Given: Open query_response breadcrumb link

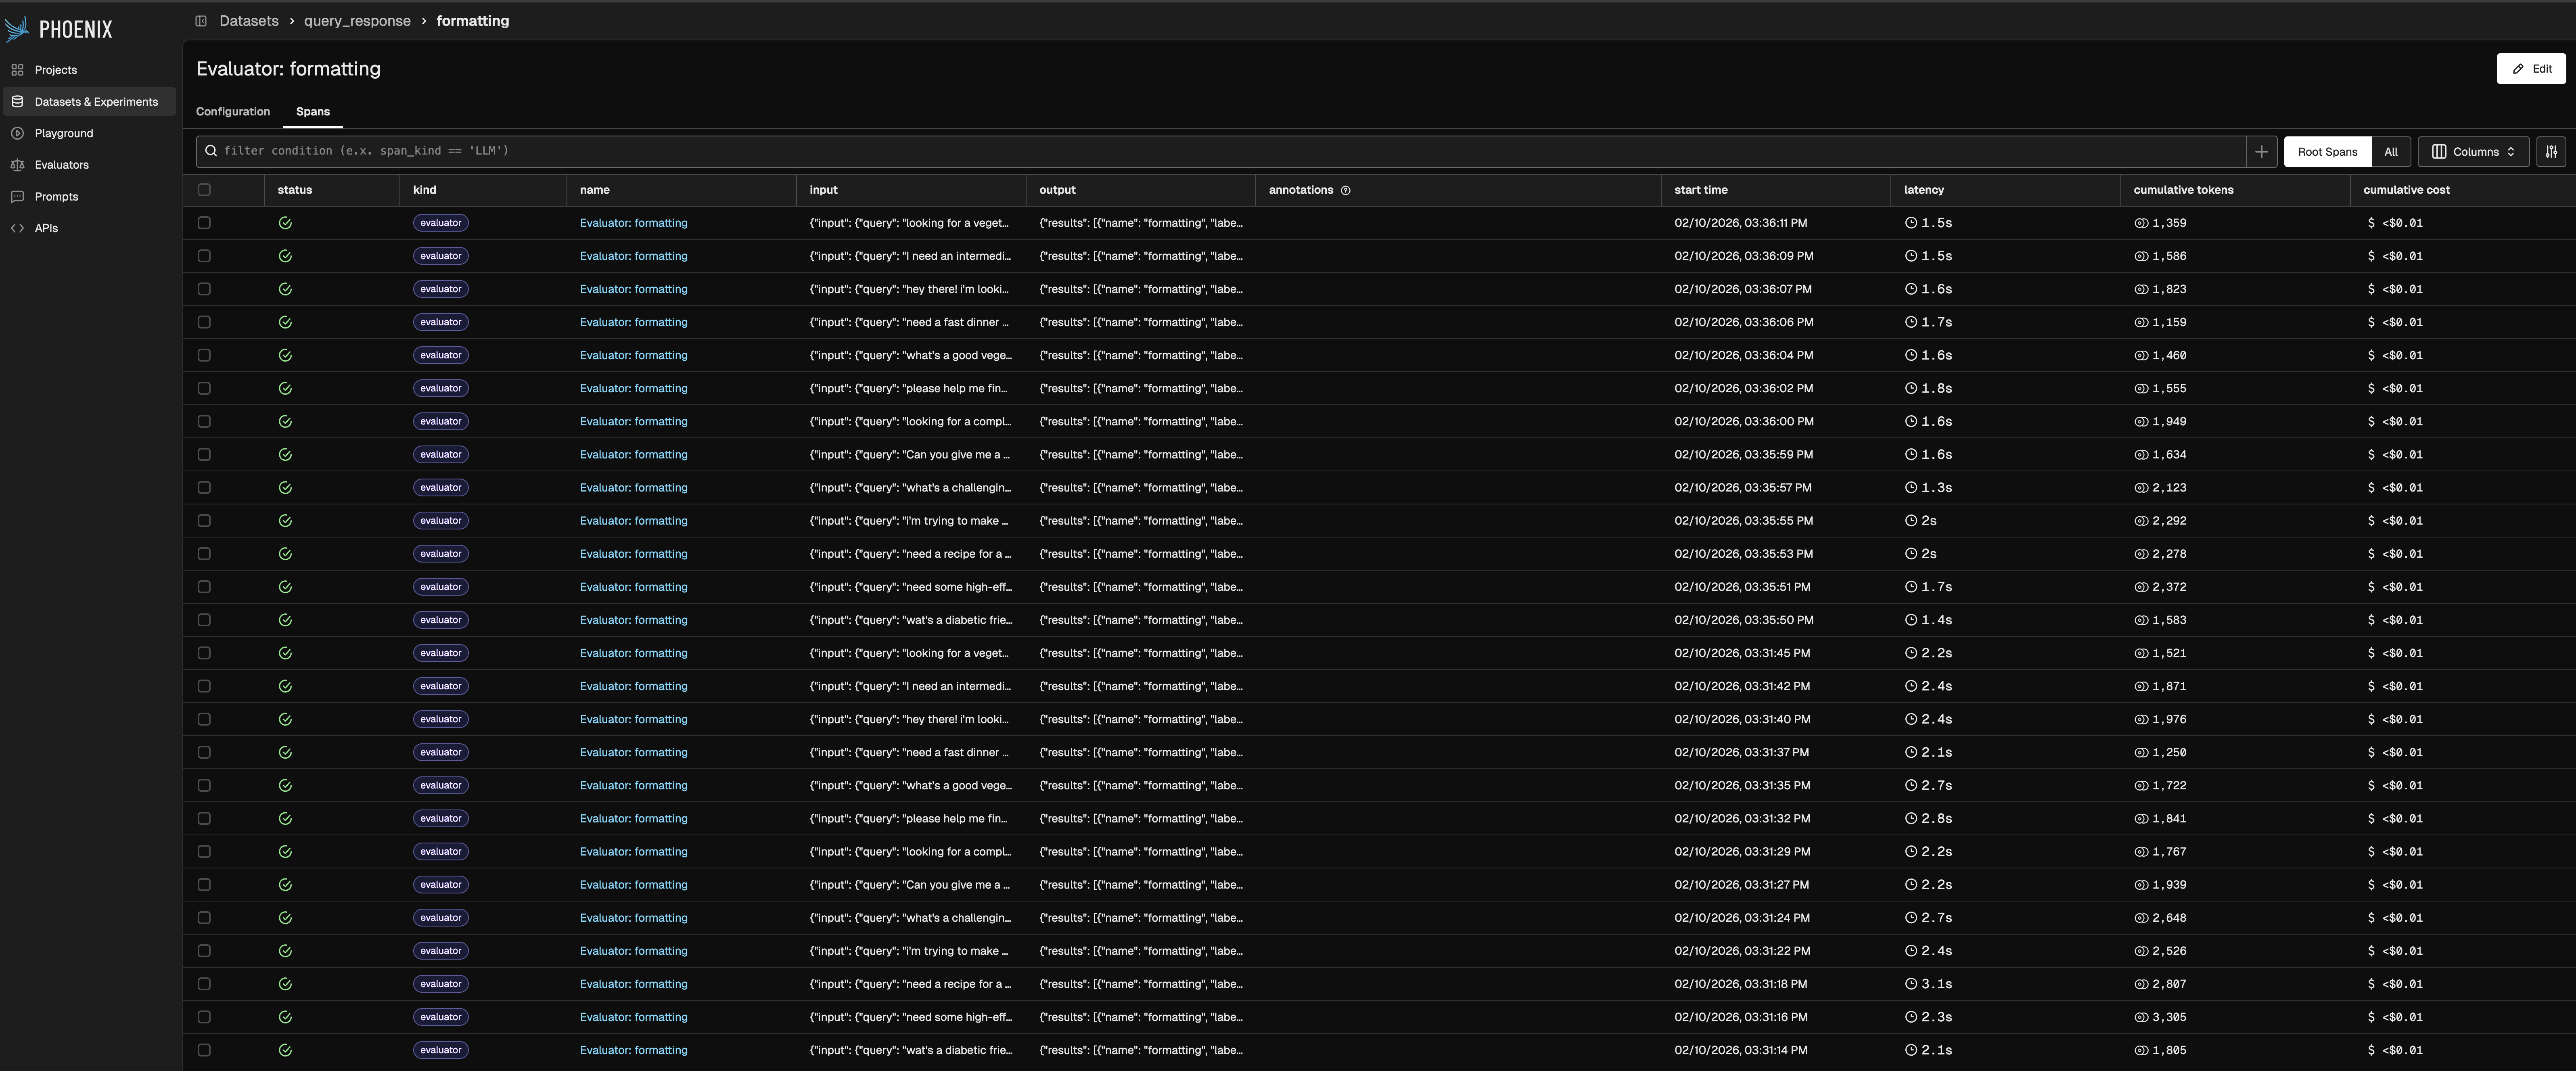Looking at the screenshot, I should pyautogui.click(x=357, y=21).
